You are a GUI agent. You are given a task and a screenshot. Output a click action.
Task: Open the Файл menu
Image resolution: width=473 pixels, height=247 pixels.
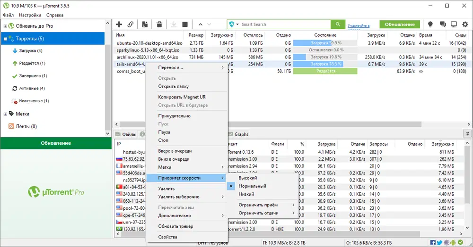(x=9, y=15)
